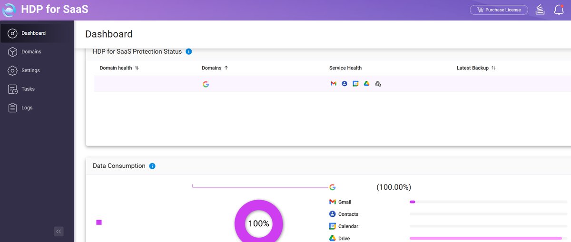Open Logs from the sidebar
Image resolution: width=571 pixels, height=242 pixels.
coord(27,108)
